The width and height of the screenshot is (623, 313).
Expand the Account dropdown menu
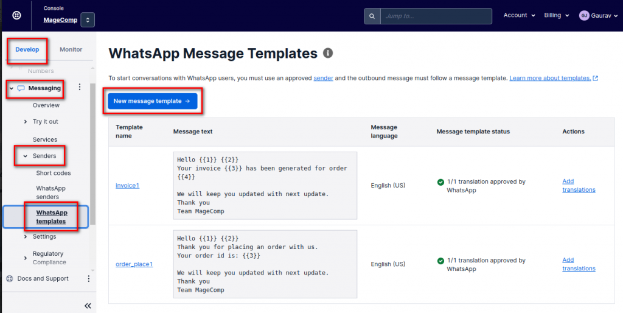519,16
